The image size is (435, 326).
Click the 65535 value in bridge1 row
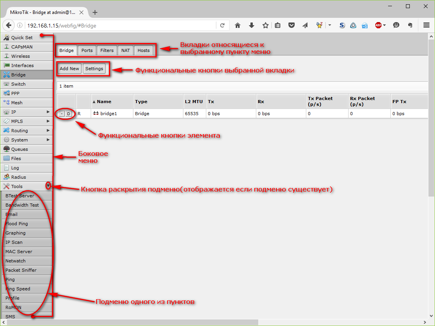pos(192,114)
